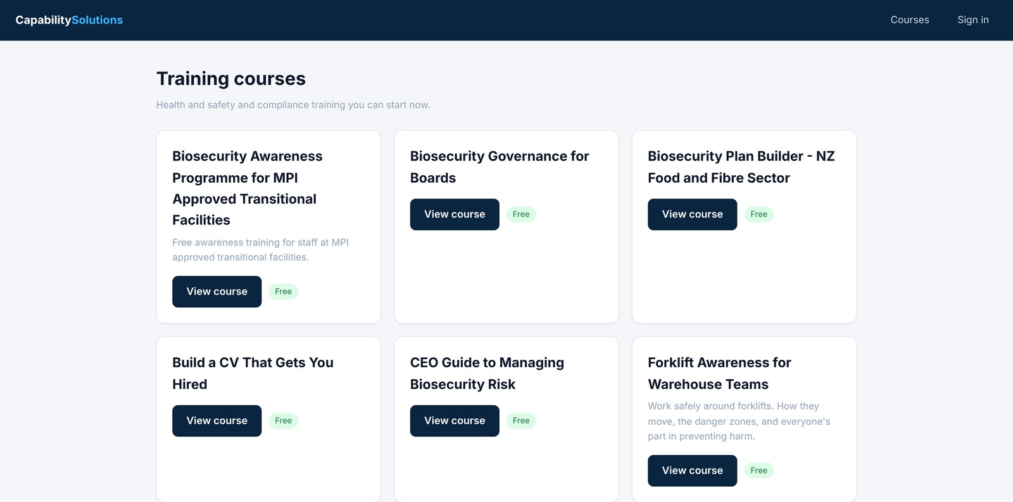Click the Free badge on Biosecurity Awareness Programme
1013x502 pixels.
click(x=283, y=291)
